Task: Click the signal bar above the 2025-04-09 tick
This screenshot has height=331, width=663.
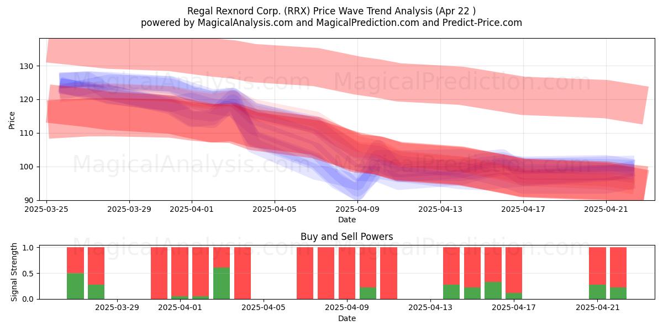Action: coord(346,273)
